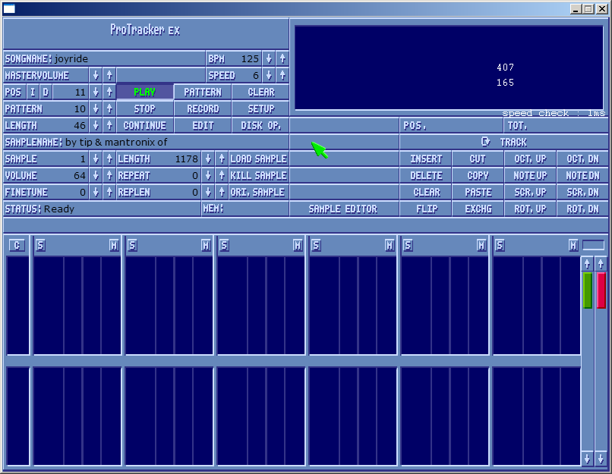Click INSERT in track edit panel
612x474 pixels.
(x=426, y=159)
